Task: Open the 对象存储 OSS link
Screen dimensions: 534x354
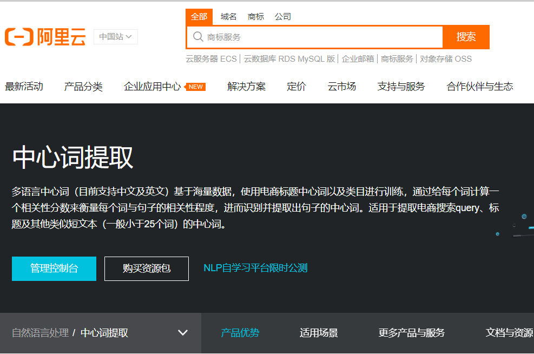Action: (x=445, y=59)
